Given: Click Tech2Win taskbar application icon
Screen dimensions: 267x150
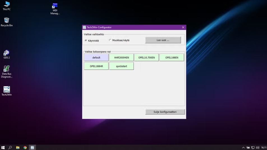Looking at the screenshot, I should tap(32, 147).
